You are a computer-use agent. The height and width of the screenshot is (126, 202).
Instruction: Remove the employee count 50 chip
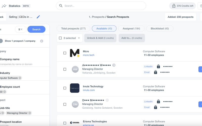5,92
